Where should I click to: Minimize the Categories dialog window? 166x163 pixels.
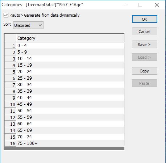124,5
